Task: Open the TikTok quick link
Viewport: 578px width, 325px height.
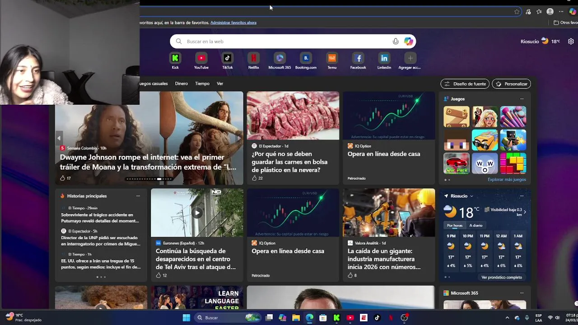Action: click(228, 58)
